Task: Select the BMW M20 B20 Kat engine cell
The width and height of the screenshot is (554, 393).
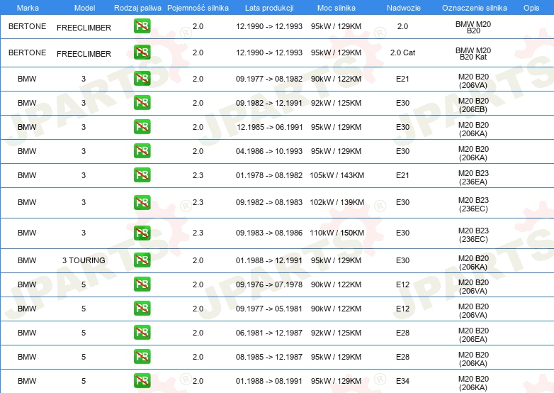Action: pos(473,54)
